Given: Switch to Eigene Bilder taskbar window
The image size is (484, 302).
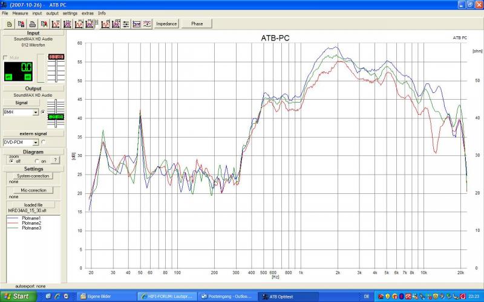Looking at the screenshot, I should tap(106, 297).
